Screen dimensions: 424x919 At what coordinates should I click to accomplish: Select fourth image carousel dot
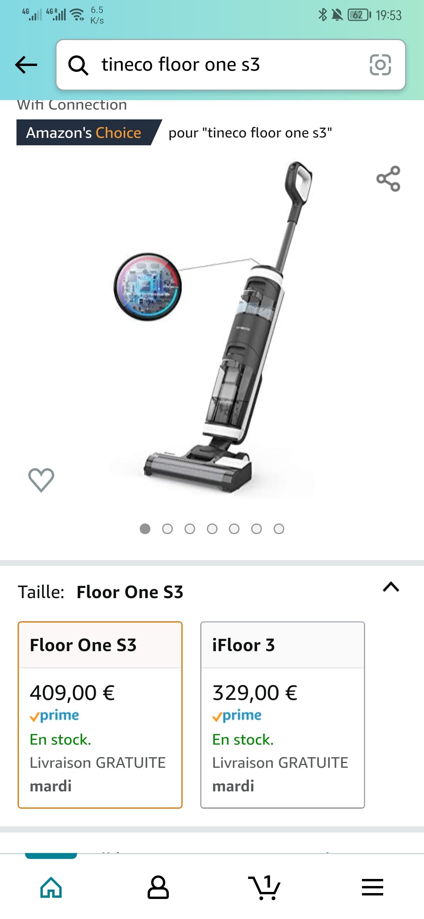coord(212,529)
